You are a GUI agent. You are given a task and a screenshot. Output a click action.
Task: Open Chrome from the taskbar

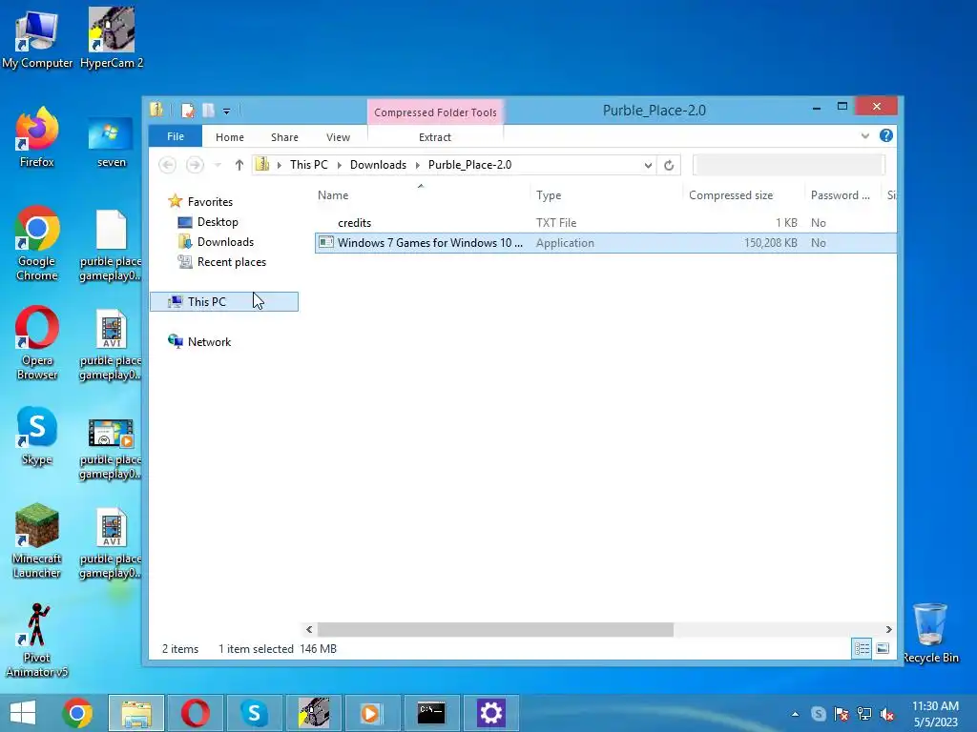click(x=77, y=713)
